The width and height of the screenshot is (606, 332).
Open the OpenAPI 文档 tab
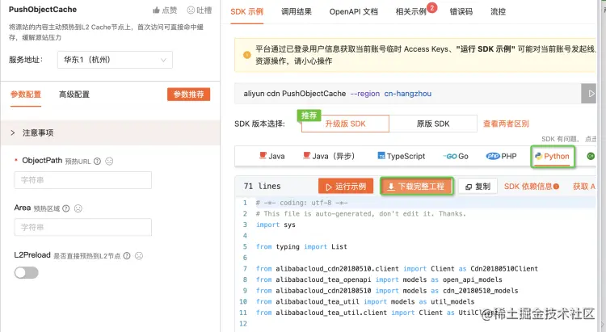click(x=354, y=12)
